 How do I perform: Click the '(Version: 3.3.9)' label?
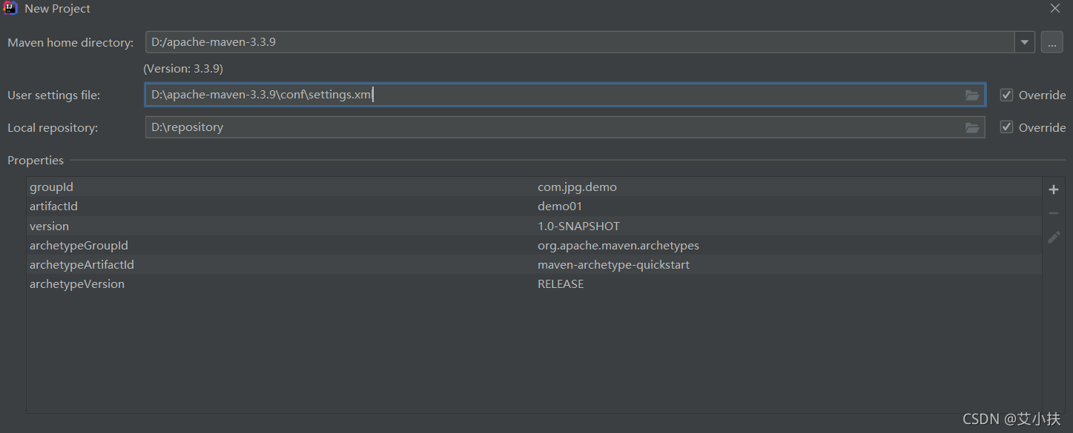tap(183, 68)
